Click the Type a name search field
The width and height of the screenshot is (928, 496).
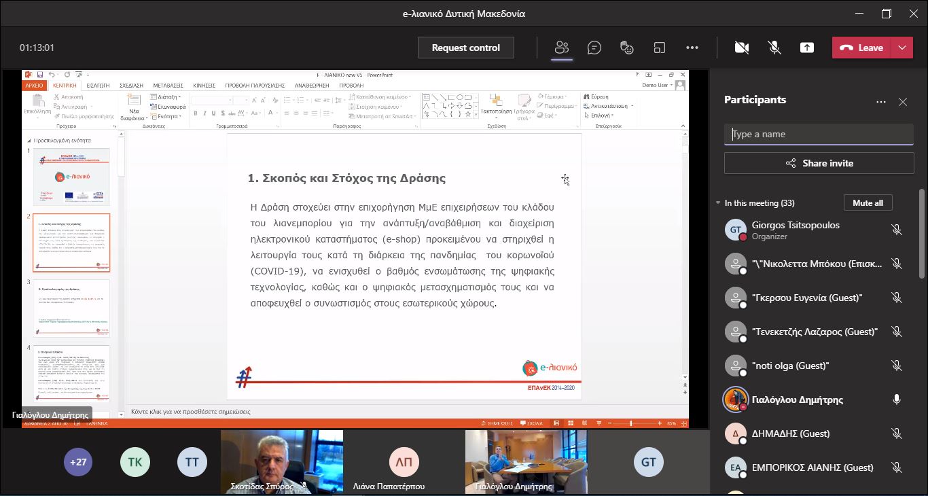pyautogui.click(x=819, y=135)
